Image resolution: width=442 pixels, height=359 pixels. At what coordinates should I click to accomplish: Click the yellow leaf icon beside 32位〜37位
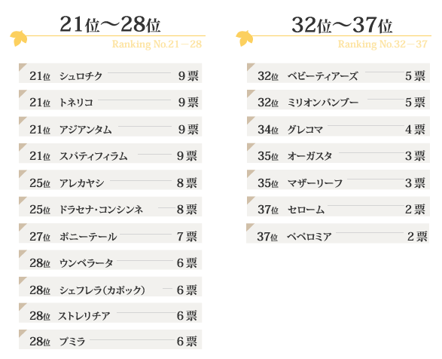point(245,38)
